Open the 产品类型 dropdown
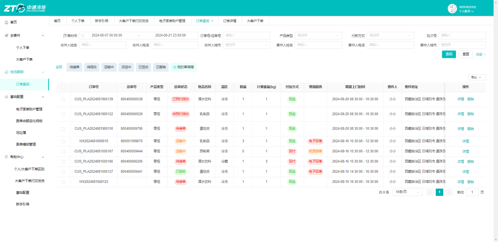Image resolution: width=498 pixels, height=242 pixels. click(318, 35)
